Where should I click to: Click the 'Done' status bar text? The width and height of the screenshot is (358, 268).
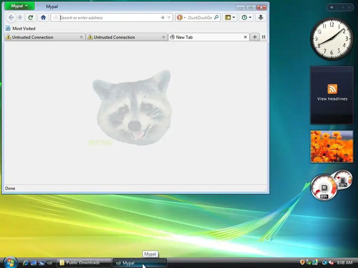click(x=10, y=188)
